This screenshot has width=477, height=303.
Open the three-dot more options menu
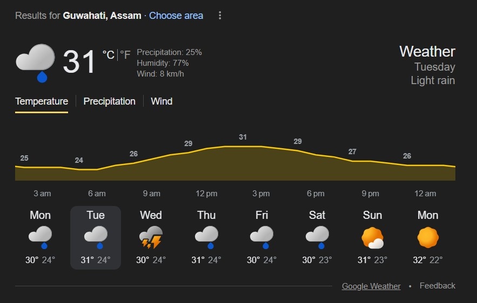220,16
